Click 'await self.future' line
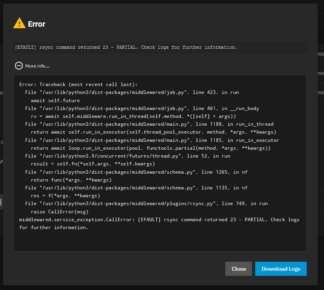The width and height of the screenshot is (324, 290). (x=55, y=101)
